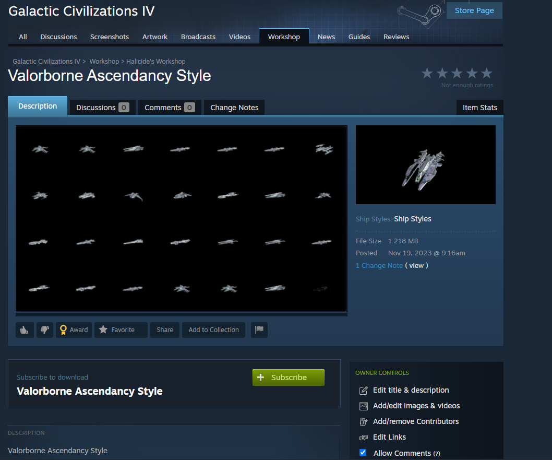Click the plus icon on Subscribe button
Image resolution: width=552 pixels, height=460 pixels.
click(x=260, y=377)
